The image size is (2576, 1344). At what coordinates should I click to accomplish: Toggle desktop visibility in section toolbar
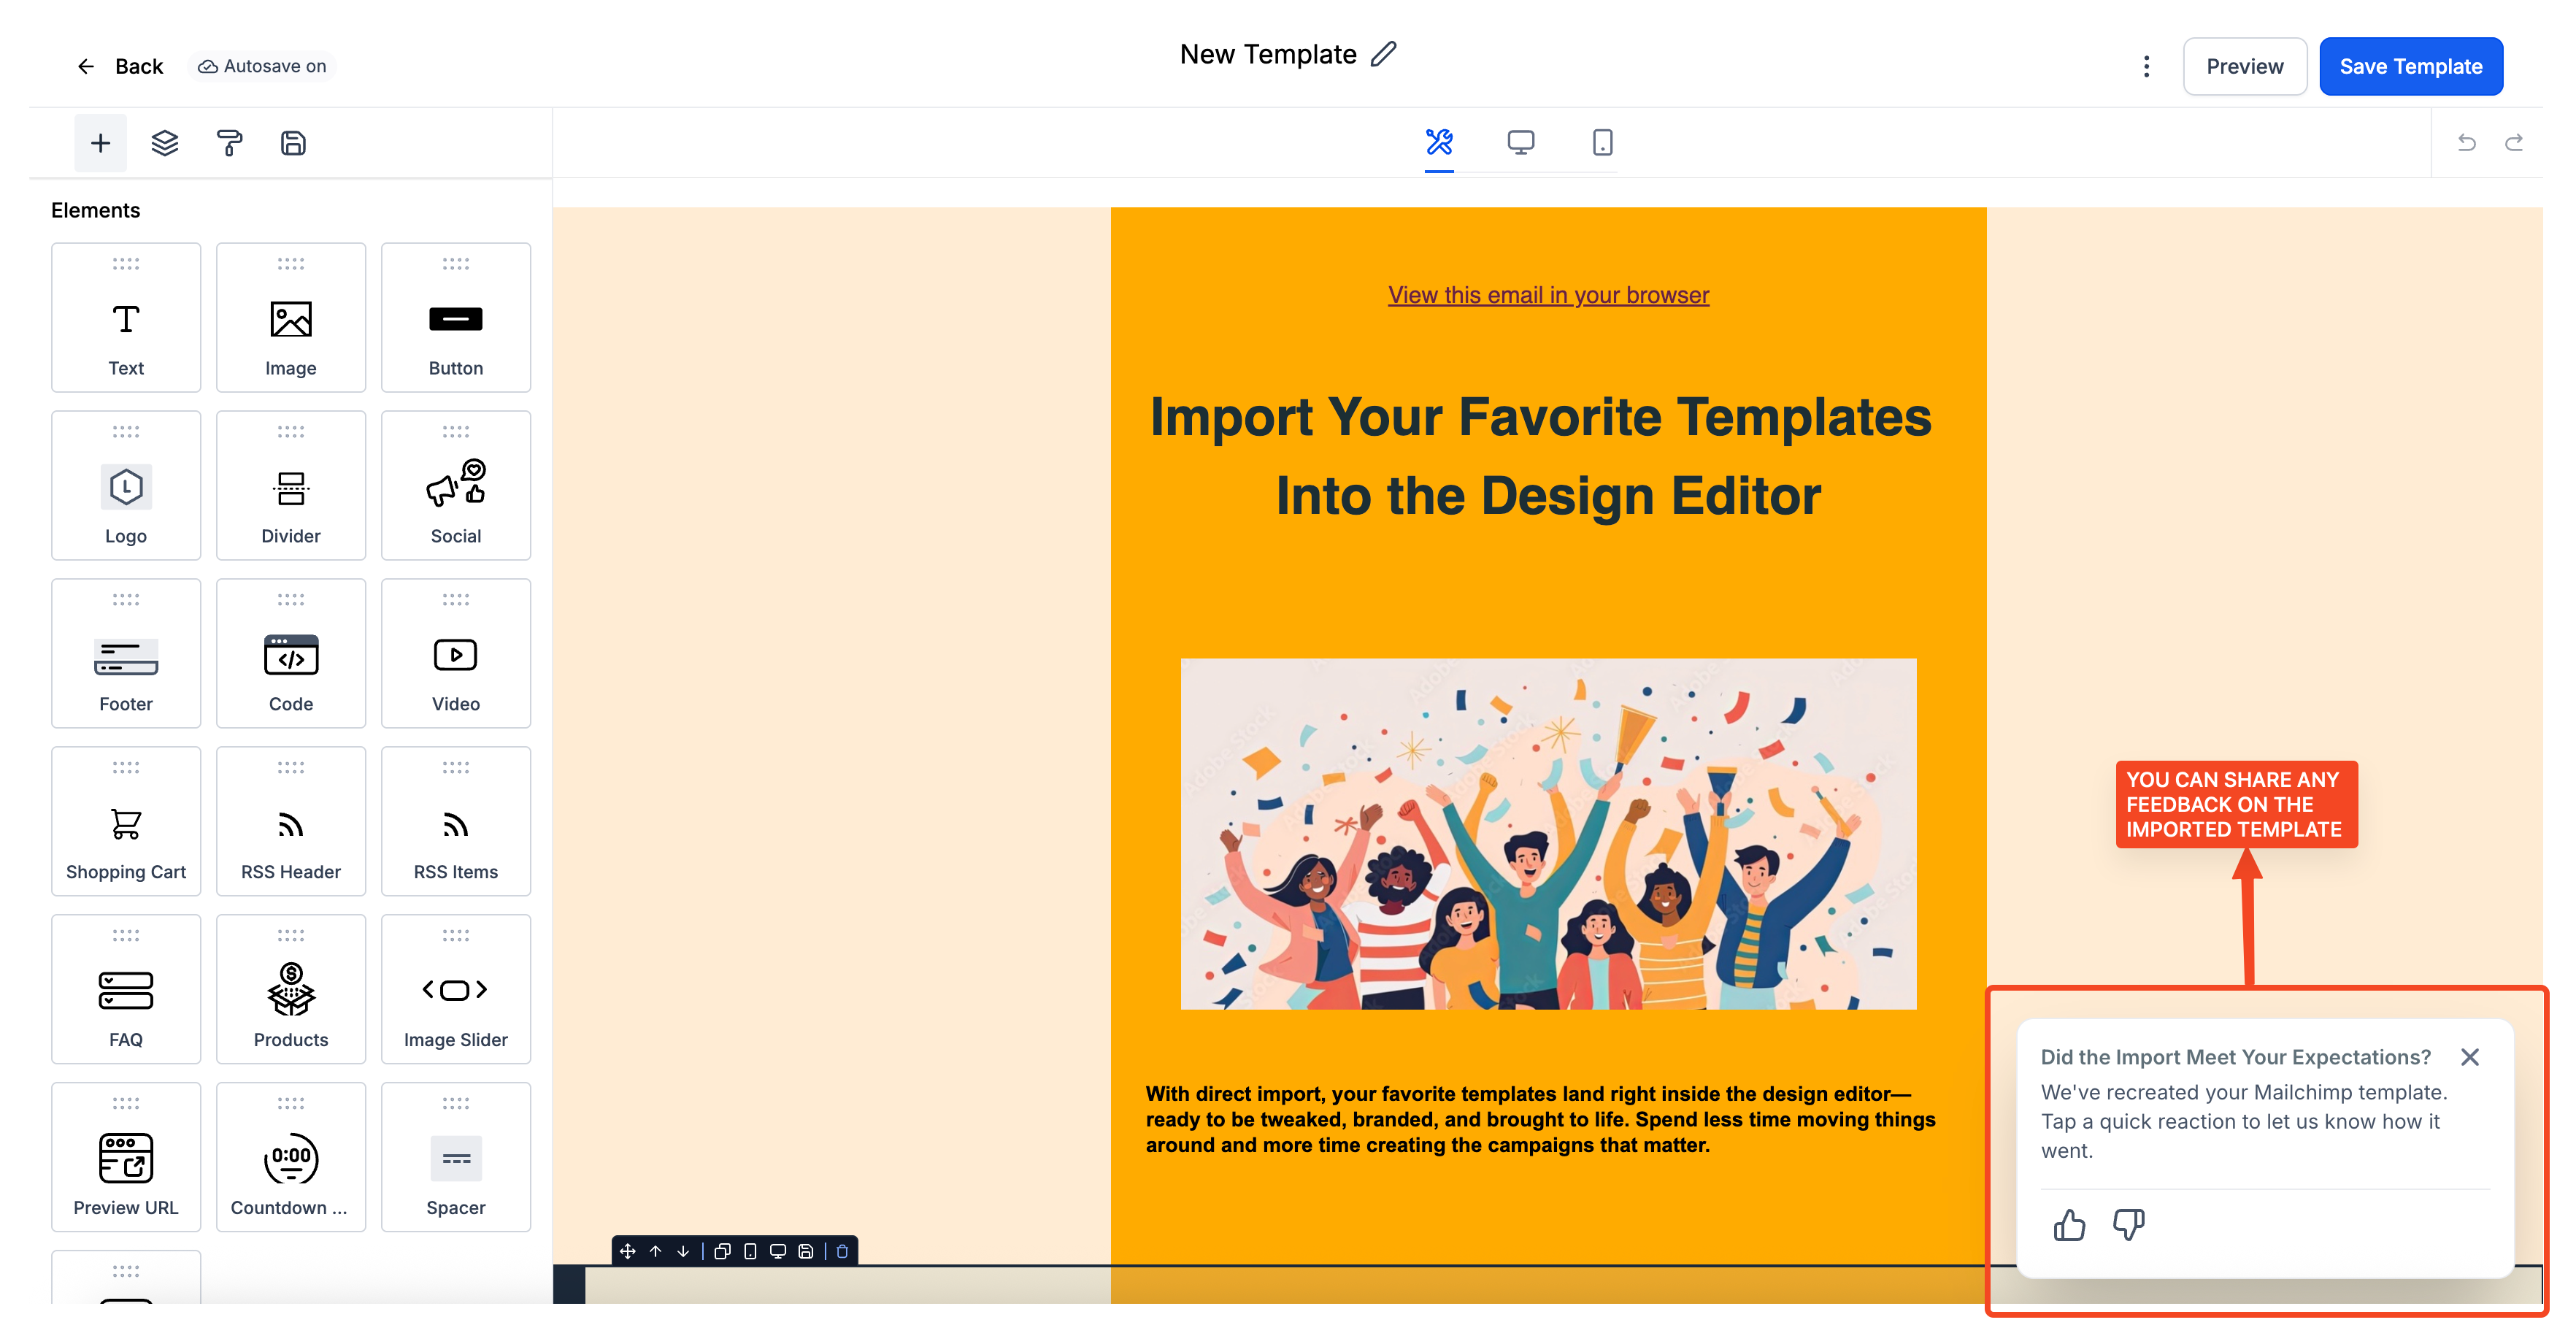pos(778,1251)
